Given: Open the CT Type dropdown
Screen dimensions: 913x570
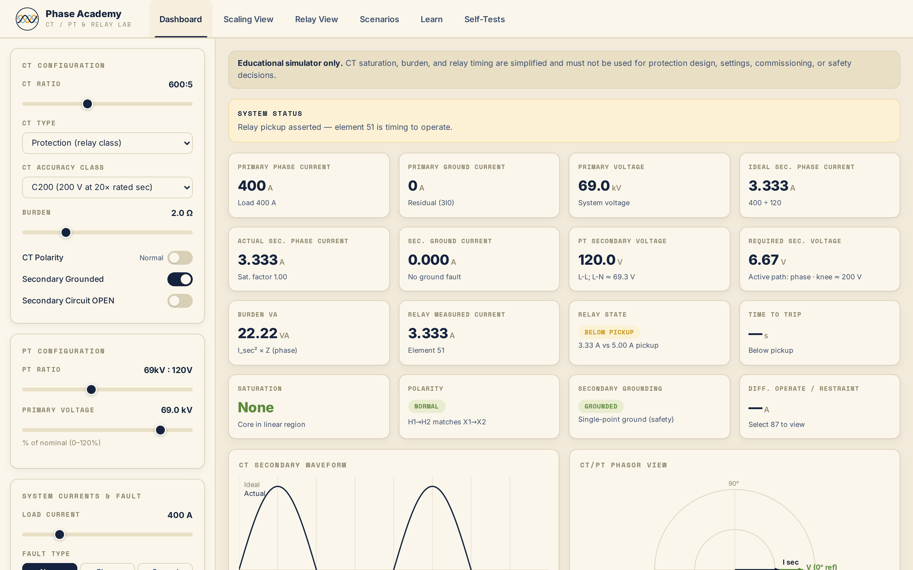Looking at the screenshot, I should tap(107, 143).
